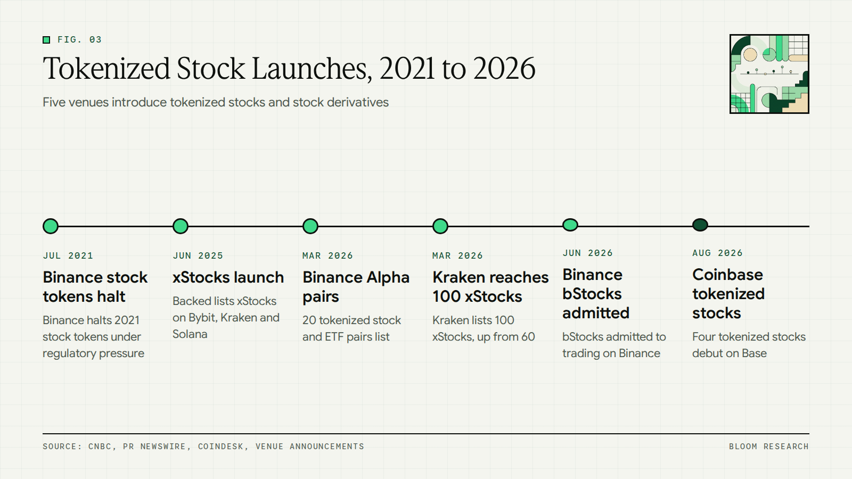Click the title Tokenized Stock Launches, 2021 to 2026
852x479 pixels.
click(289, 69)
